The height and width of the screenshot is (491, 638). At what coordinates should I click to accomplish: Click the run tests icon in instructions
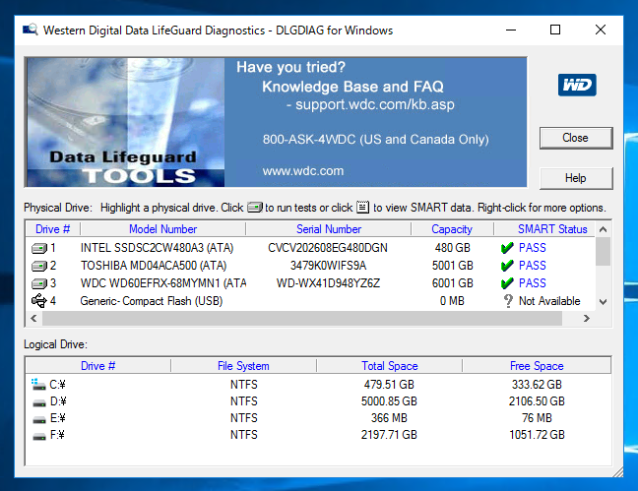click(255, 207)
